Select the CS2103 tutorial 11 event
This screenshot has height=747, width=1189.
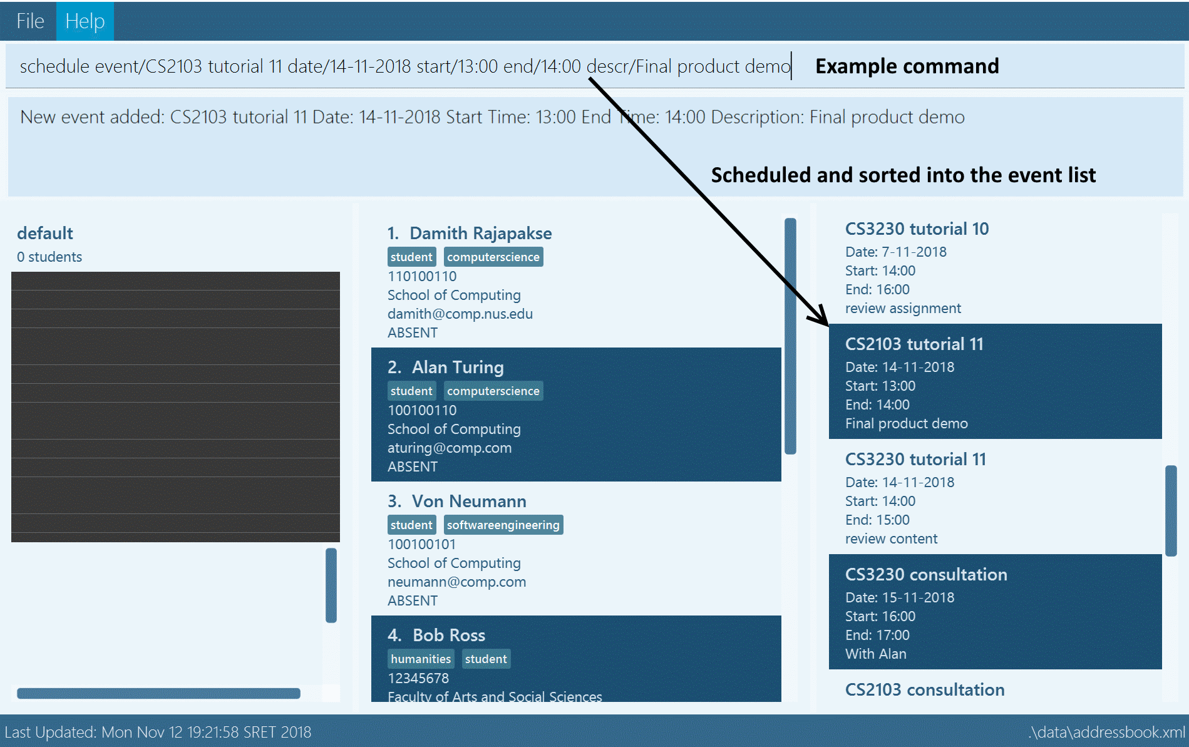pyautogui.click(x=996, y=381)
